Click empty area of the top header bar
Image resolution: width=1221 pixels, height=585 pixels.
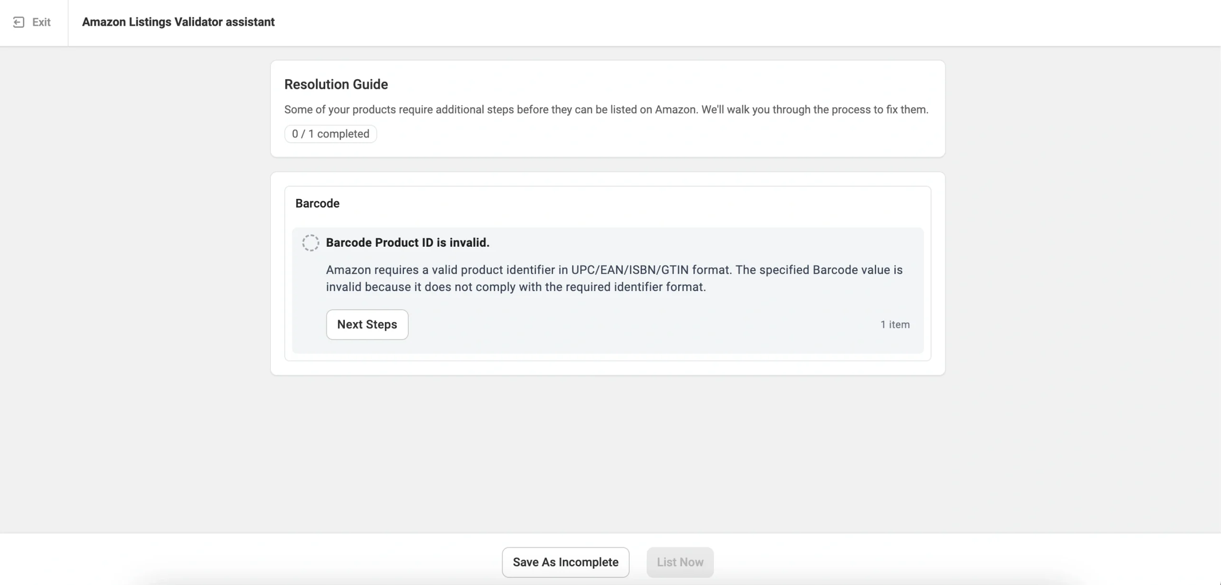[x=715, y=22]
